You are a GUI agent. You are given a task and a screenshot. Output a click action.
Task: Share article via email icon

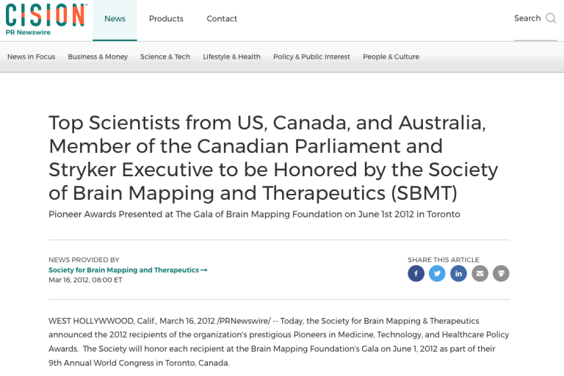(x=480, y=274)
